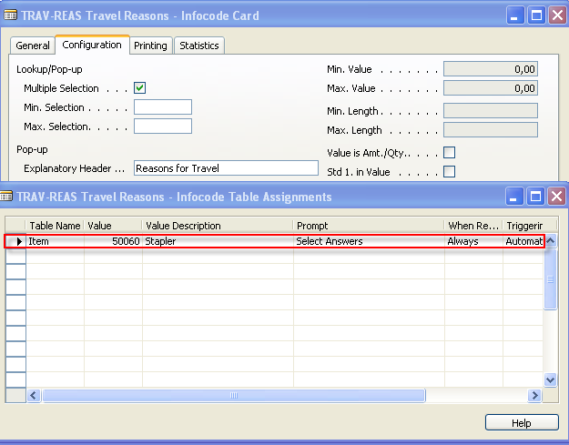Image resolution: width=569 pixels, height=445 pixels.
Task: Close the Infocode Card window
Action: (558, 15)
